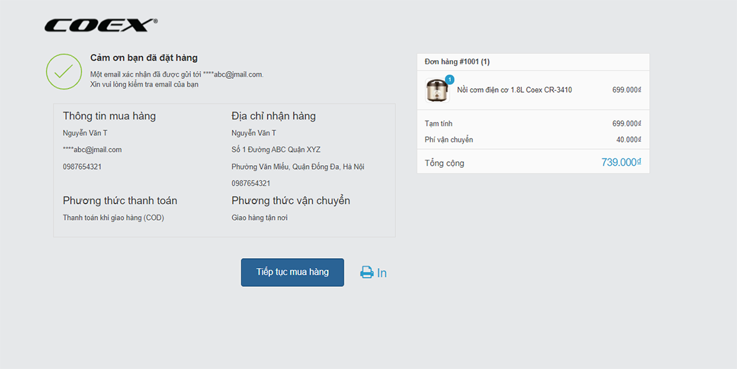737x369 pixels.
Task: Click the green checkmark success icon
Action: pos(64,72)
